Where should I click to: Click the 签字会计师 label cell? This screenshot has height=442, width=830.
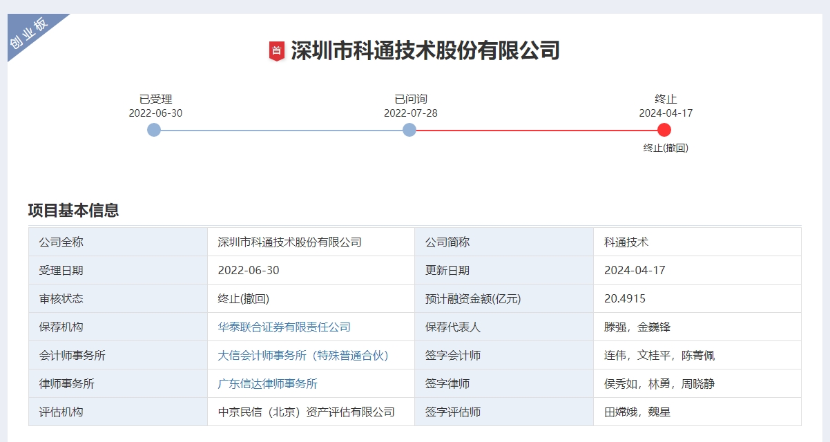504,356
